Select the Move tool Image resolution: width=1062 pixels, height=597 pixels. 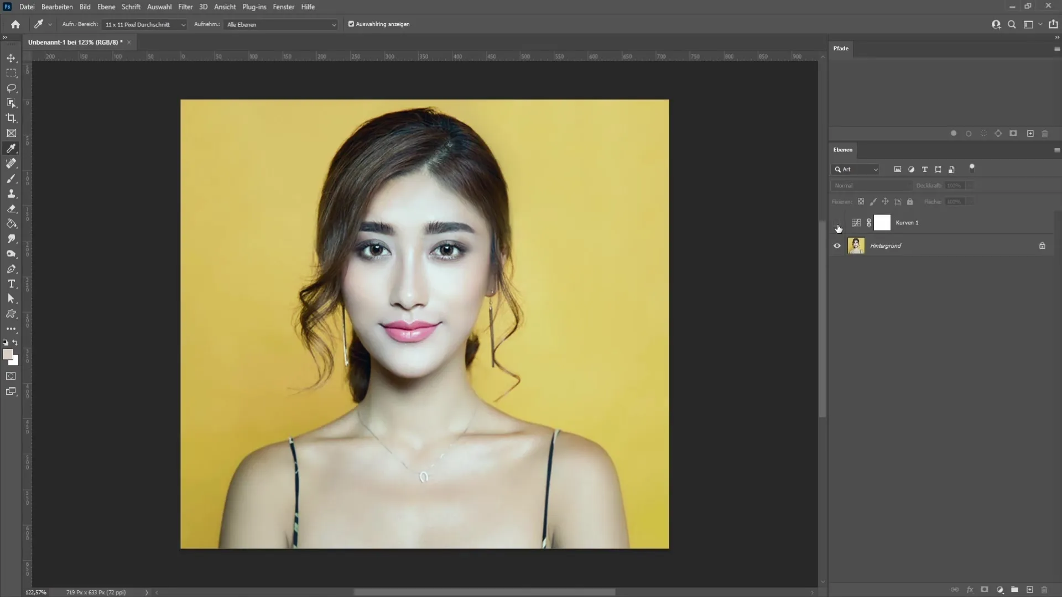coord(11,57)
